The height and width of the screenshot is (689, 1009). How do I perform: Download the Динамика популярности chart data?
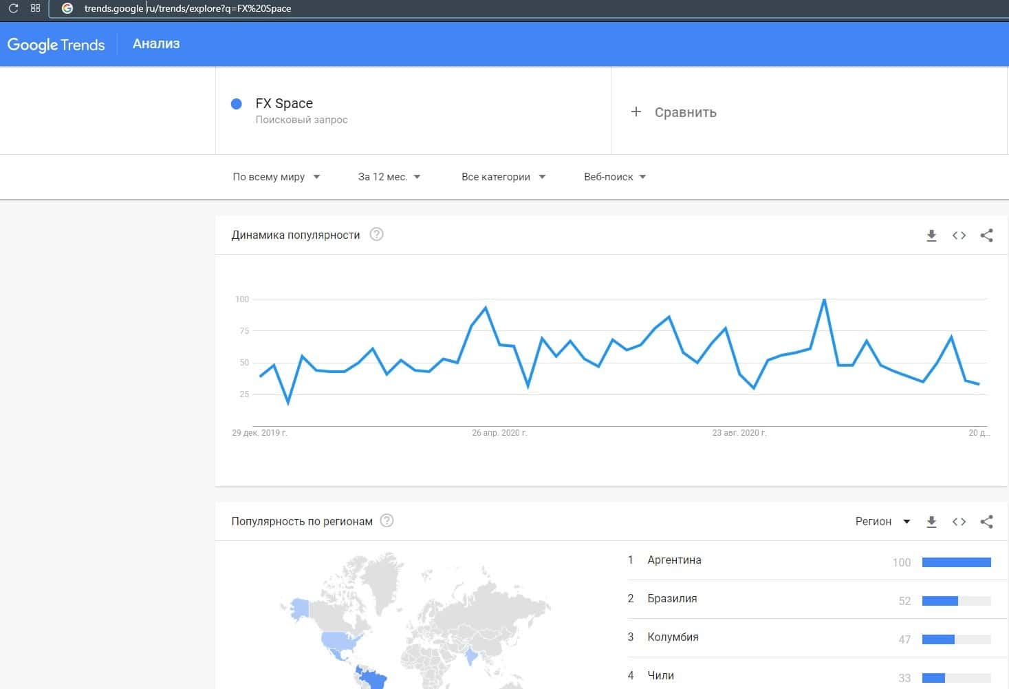point(931,235)
